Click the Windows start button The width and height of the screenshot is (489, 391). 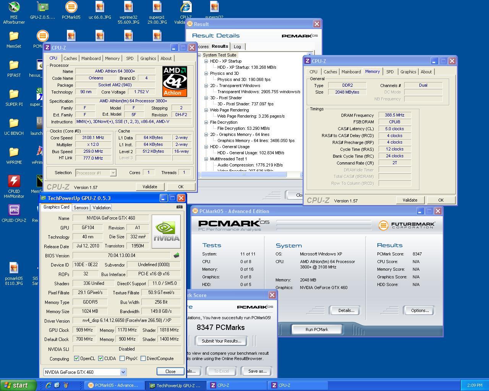tap(18, 385)
